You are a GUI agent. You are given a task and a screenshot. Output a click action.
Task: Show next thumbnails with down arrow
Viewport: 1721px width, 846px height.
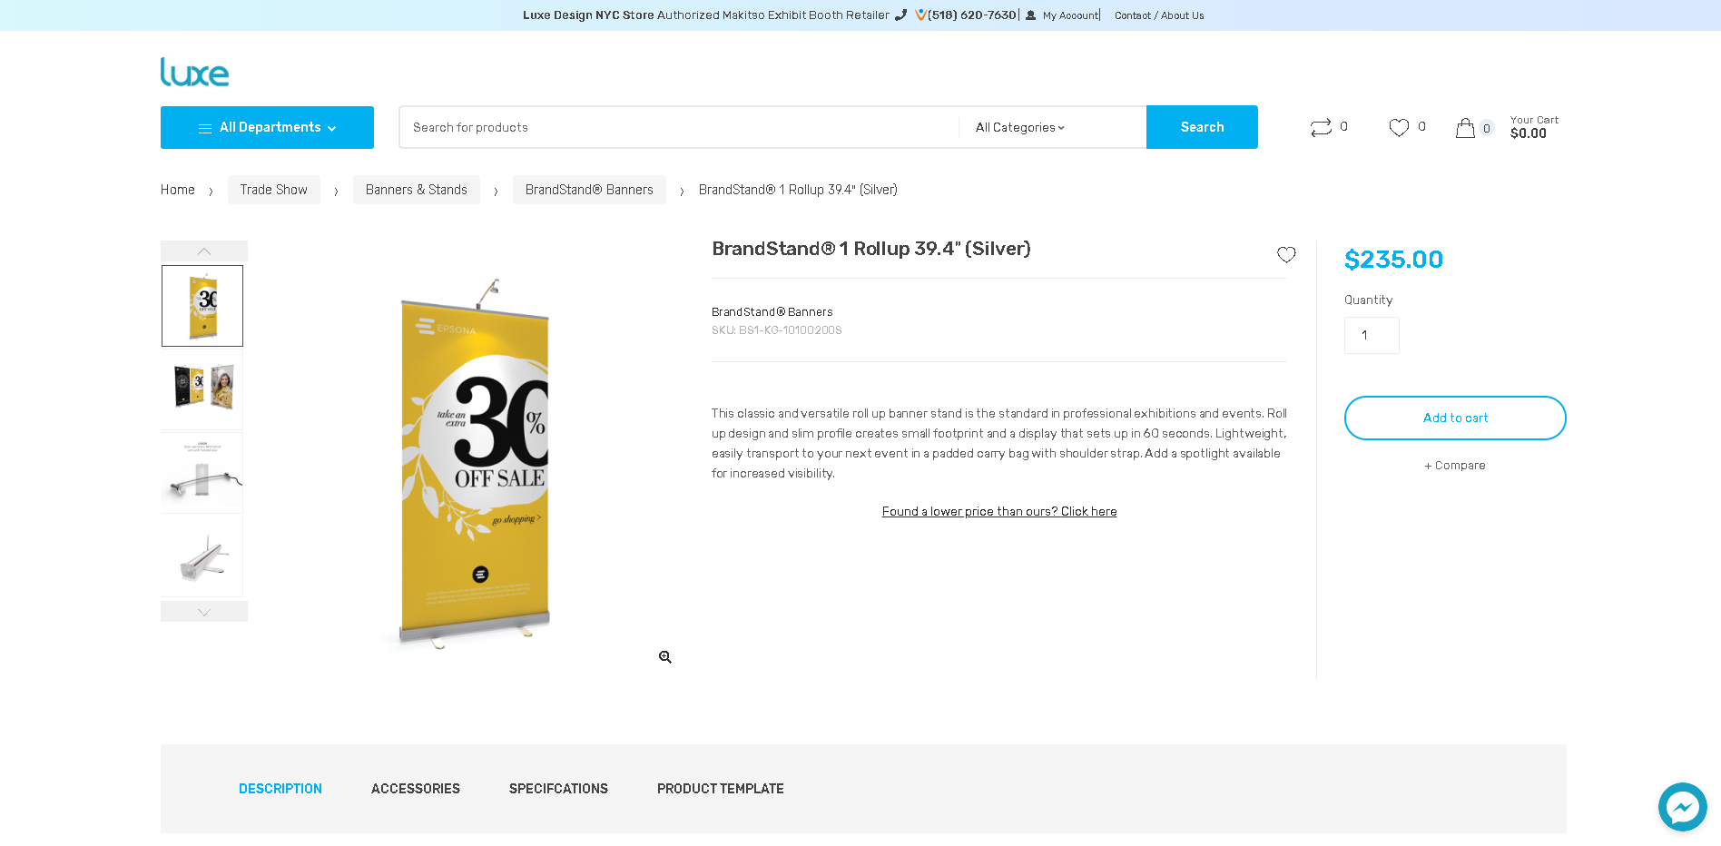[x=204, y=612]
